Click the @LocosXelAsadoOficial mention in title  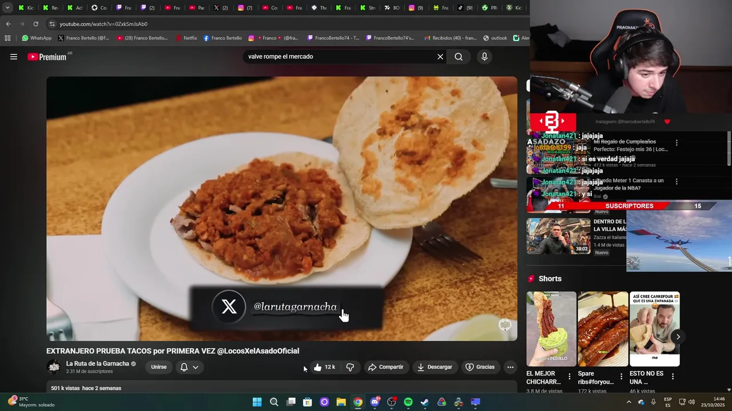[258, 351]
